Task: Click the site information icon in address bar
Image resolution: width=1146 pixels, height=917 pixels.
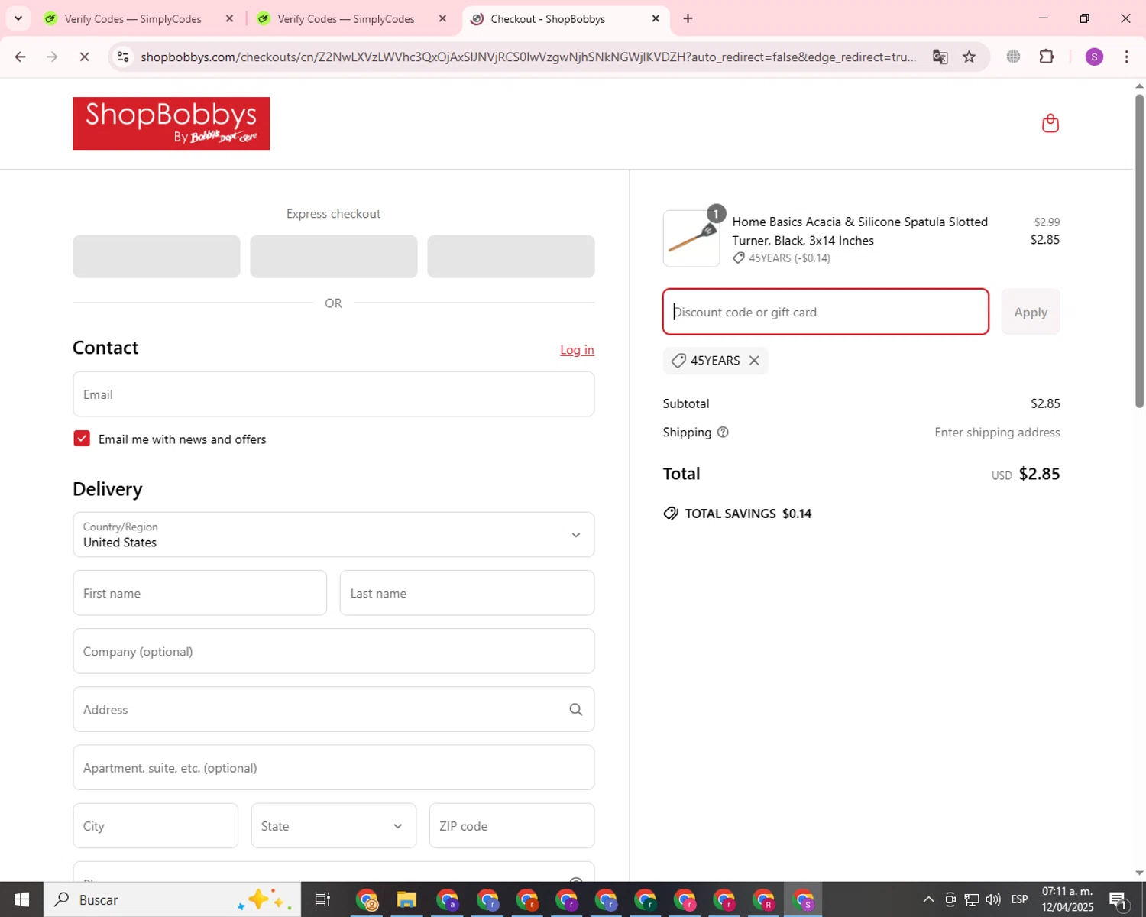Action: click(123, 57)
